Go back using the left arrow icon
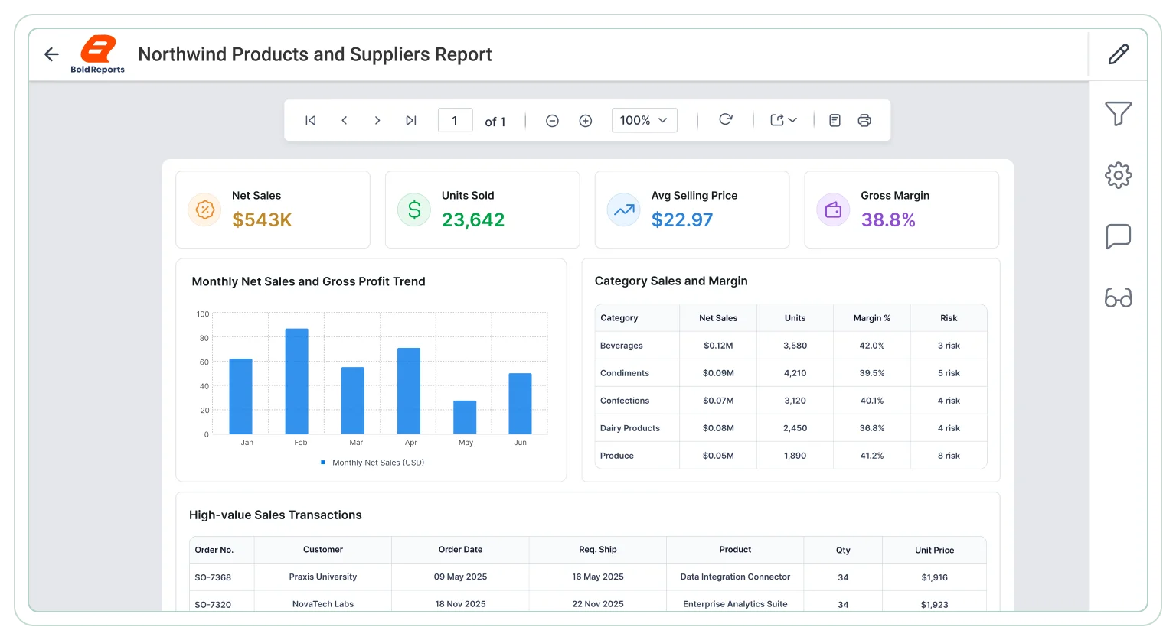 point(51,54)
